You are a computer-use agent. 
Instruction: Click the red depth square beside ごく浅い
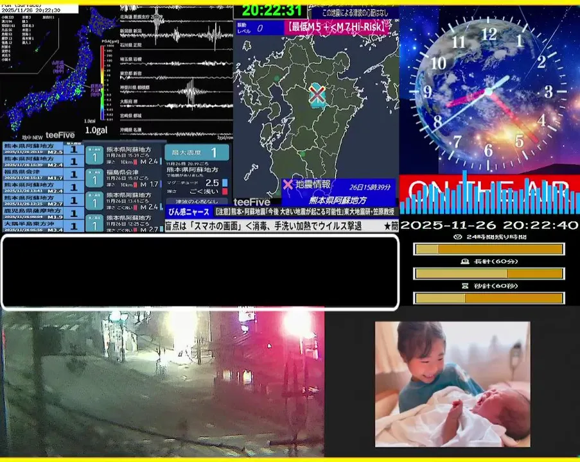click(x=225, y=191)
